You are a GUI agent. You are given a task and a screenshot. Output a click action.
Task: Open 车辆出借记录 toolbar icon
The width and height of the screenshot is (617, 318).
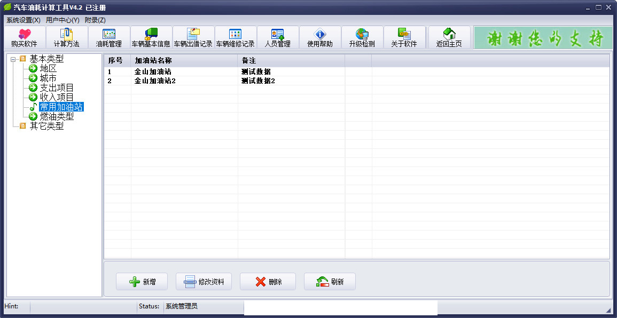[x=193, y=34]
